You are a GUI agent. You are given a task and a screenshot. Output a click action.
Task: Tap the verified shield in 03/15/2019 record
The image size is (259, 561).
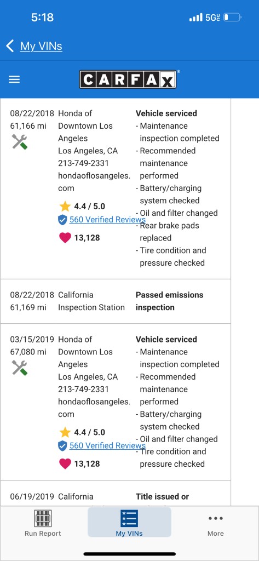point(62,446)
